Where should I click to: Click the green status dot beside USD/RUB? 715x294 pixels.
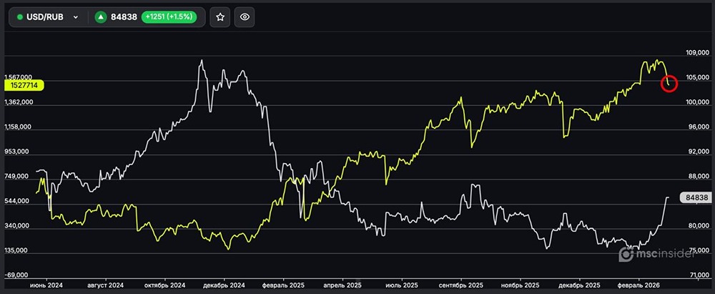click(x=19, y=17)
